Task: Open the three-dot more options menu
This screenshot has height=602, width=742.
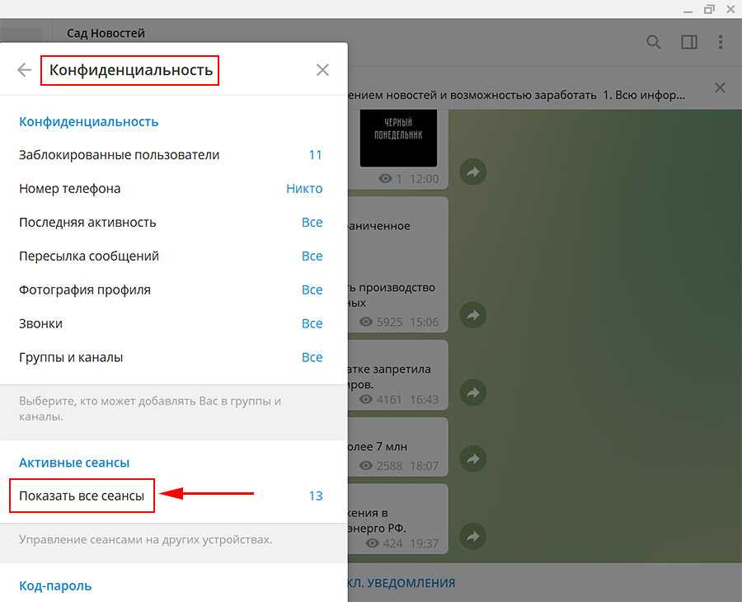Action: [x=721, y=42]
